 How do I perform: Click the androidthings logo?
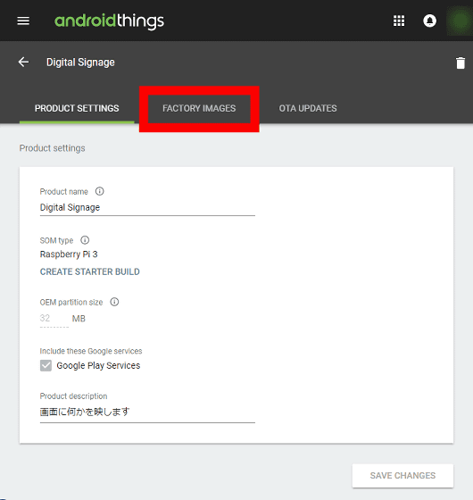coord(109,21)
